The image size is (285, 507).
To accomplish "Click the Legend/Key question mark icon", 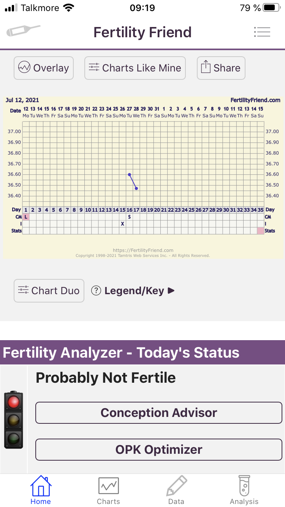I will click(96, 291).
